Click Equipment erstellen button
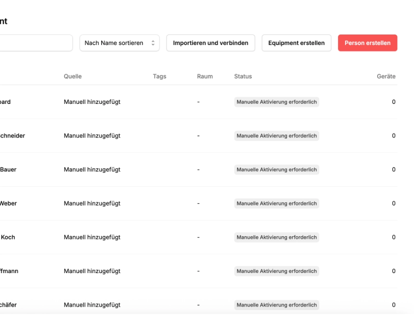414x320 pixels. [296, 43]
